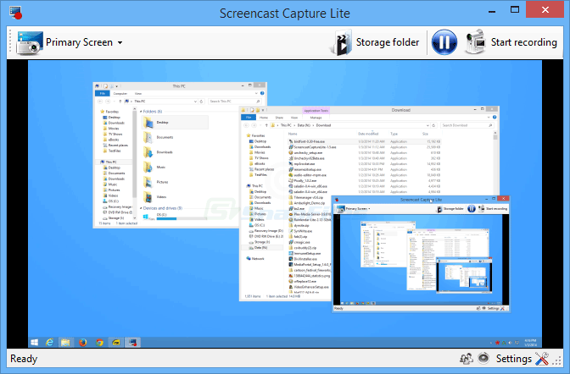The height and width of the screenshot is (374, 570).
Task: Launch Internet Explorer from previewed taskbar
Action: [49, 342]
